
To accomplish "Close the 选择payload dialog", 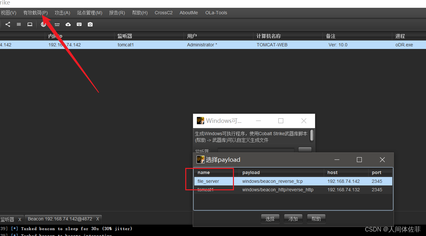I will click(x=382, y=159).
